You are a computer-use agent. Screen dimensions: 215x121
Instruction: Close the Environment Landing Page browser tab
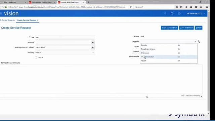coord(54,2)
